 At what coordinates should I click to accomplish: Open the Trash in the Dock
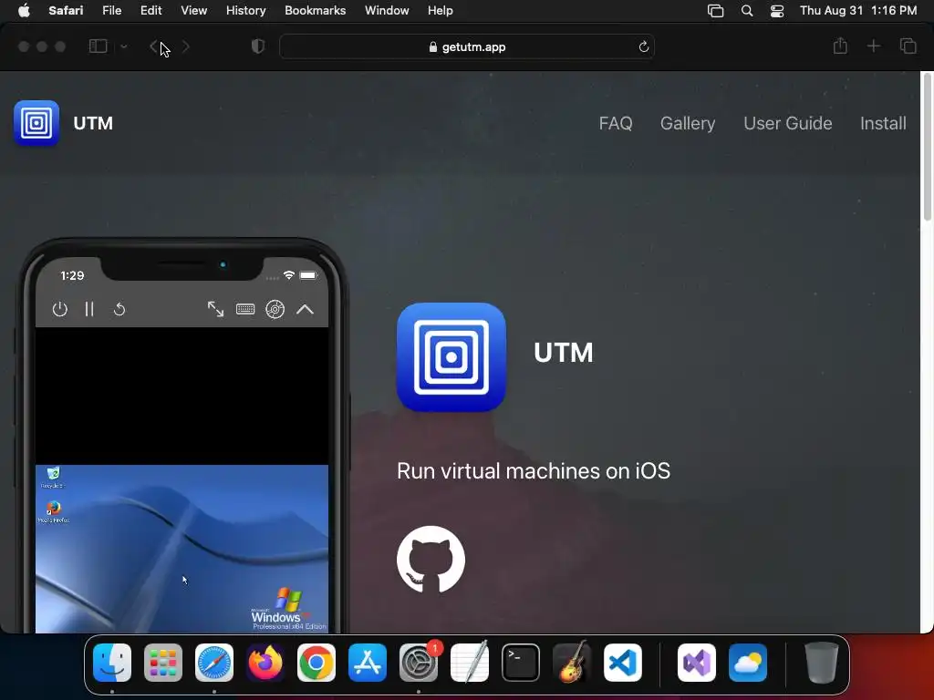(x=822, y=663)
